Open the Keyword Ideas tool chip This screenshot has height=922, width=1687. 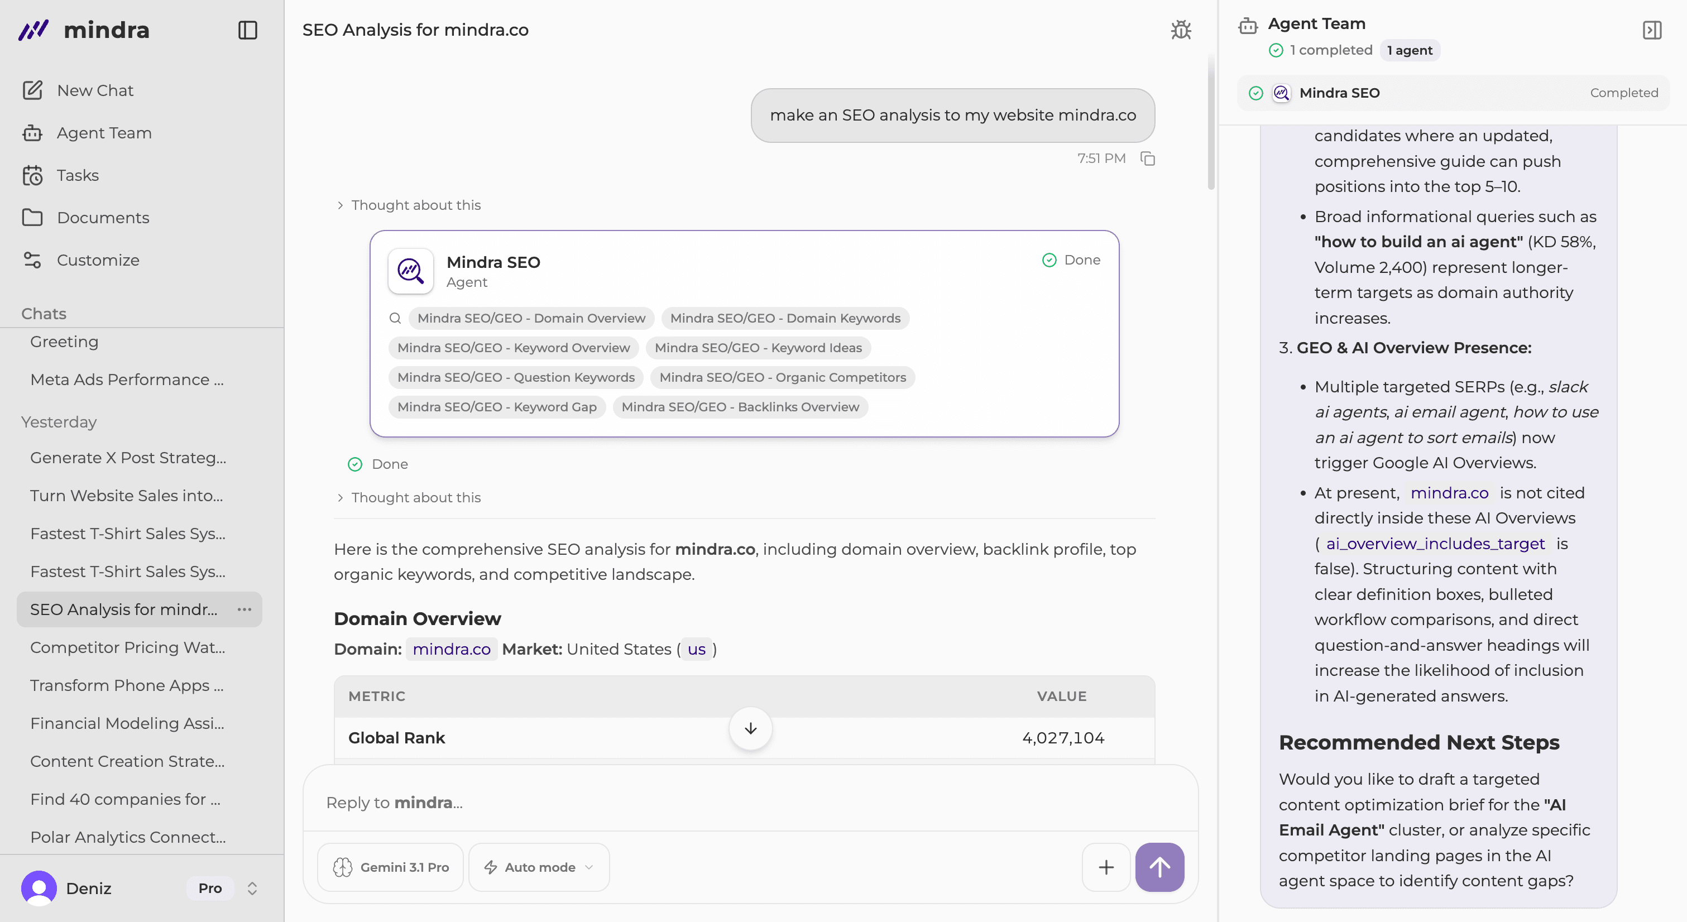tap(758, 348)
